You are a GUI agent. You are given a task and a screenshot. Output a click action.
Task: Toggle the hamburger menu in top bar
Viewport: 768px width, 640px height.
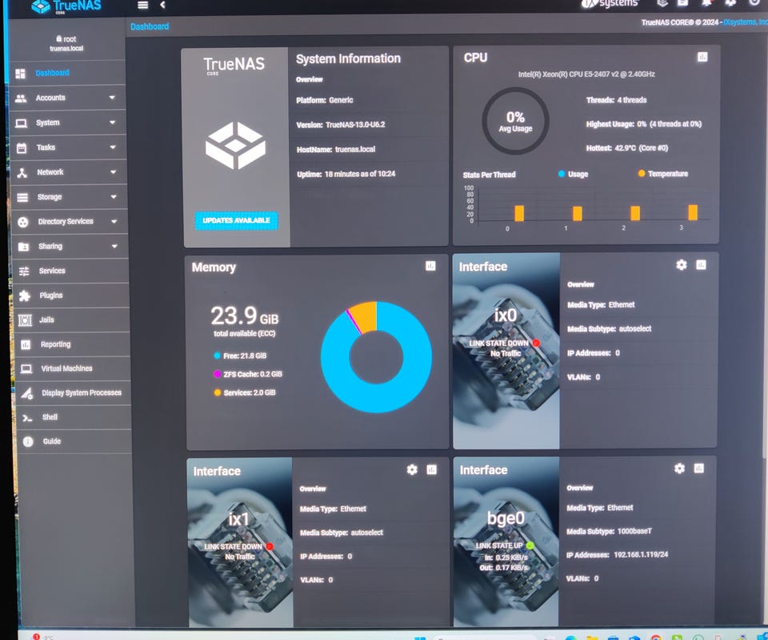(142, 5)
